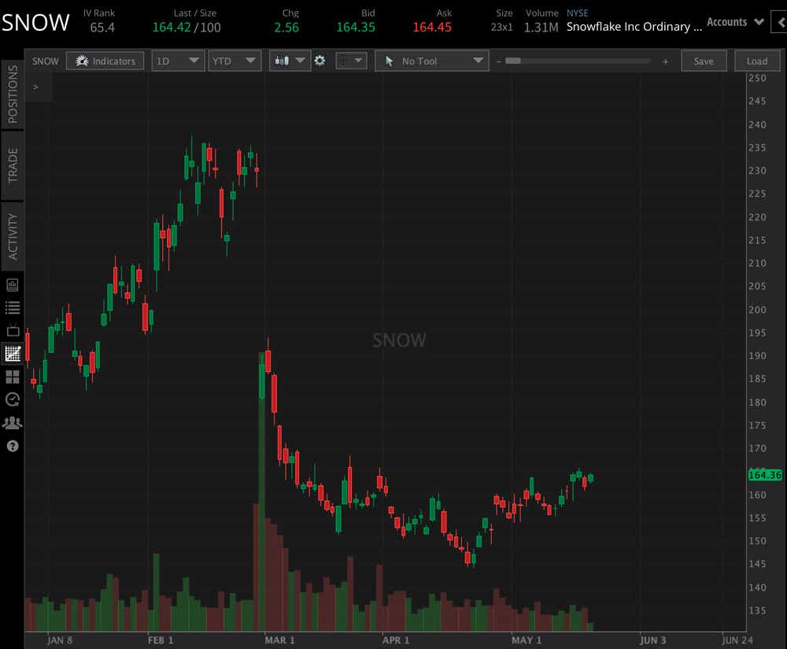Click the change value 2.56
787x649 pixels.
(286, 27)
